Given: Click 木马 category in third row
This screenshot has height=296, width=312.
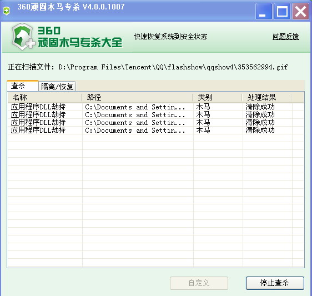Looking at the screenshot, I should (203, 122).
